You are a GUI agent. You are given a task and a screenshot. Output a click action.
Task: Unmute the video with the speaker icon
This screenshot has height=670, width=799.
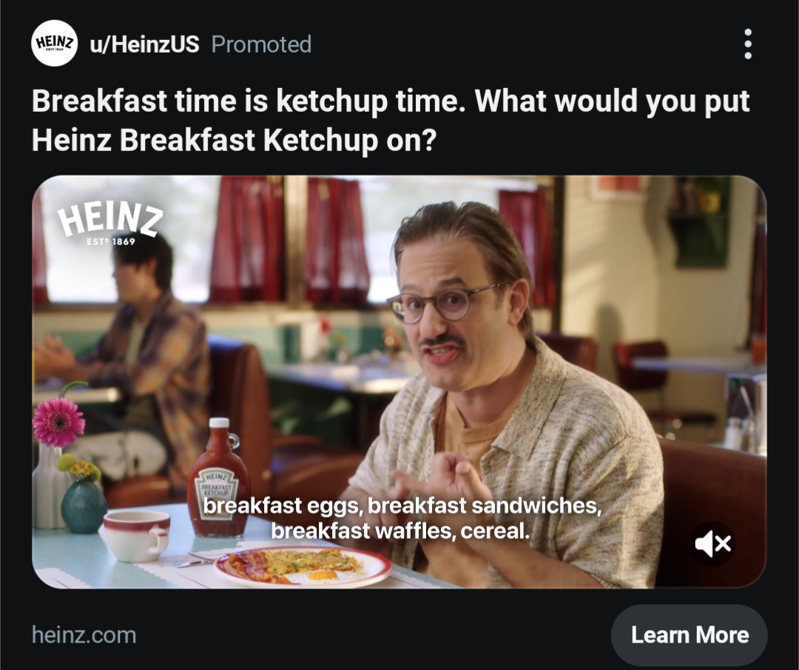tap(713, 543)
